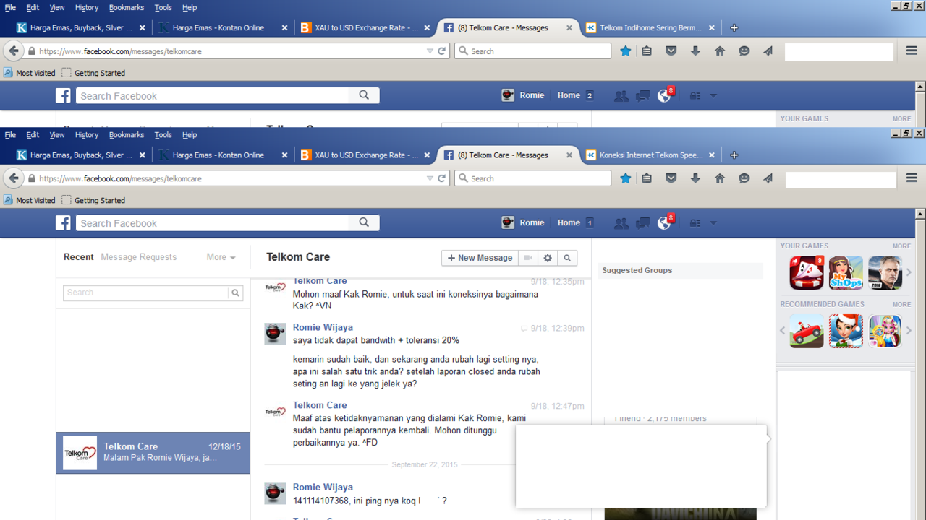Open notifications globe in upper Facebook bar
Screen dimensions: 926x520
tap(663, 96)
